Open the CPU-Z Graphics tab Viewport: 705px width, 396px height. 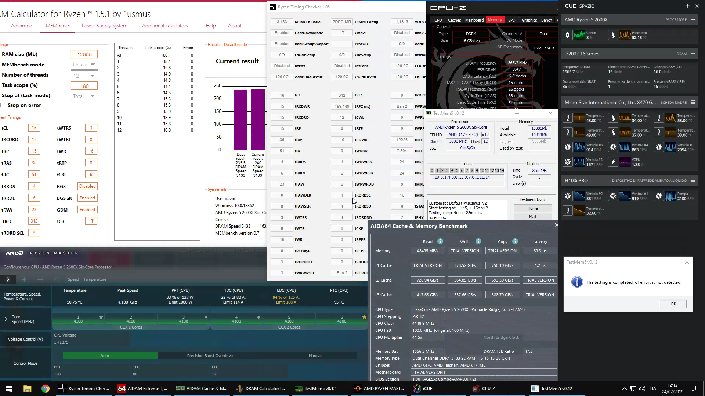[529, 20]
